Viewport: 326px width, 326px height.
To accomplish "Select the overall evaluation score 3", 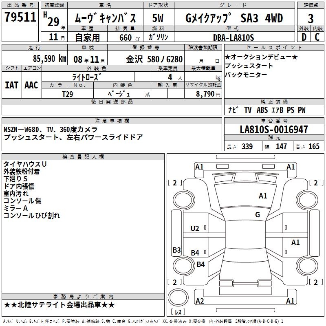I will click(x=311, y=19).
